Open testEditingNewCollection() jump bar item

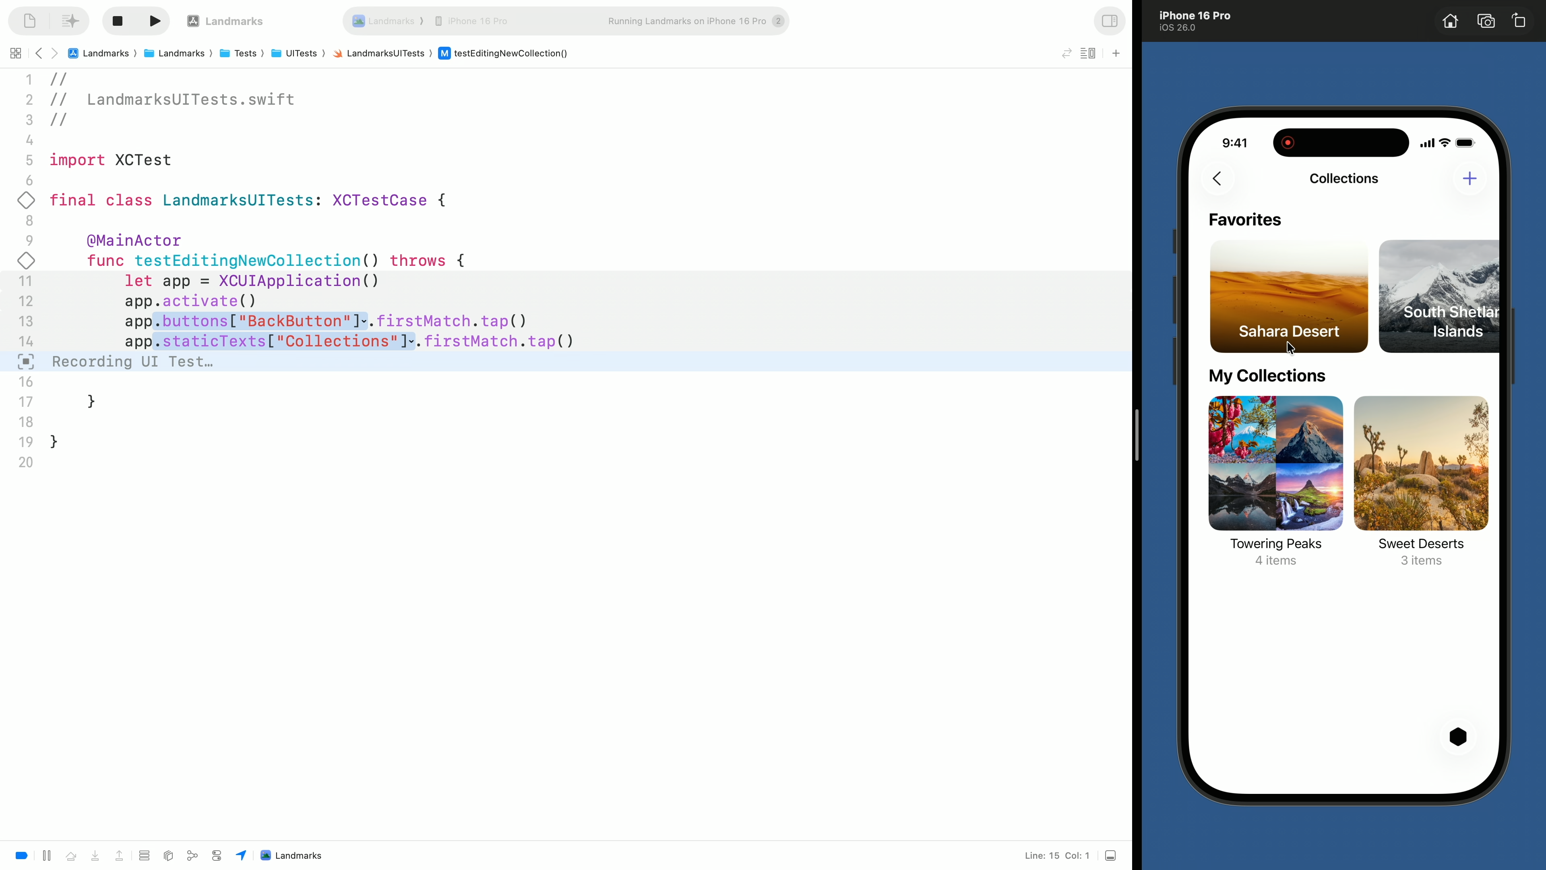(510, 54)
